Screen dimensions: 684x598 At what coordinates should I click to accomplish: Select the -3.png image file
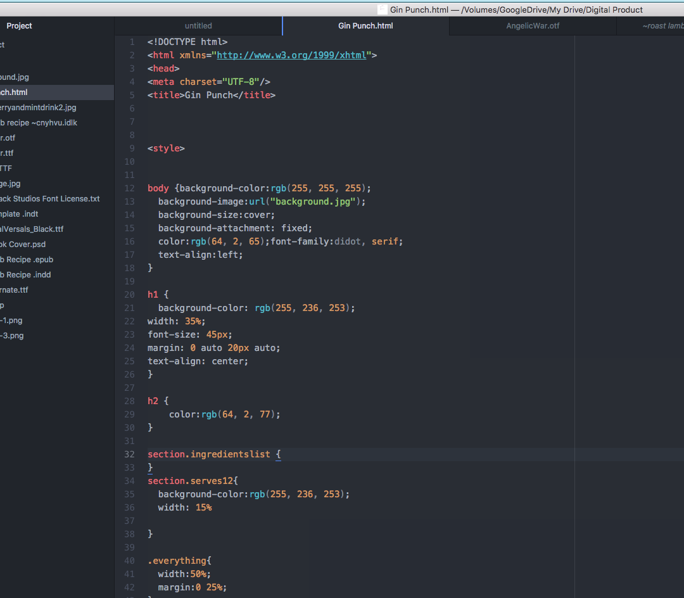coord(13,335)
